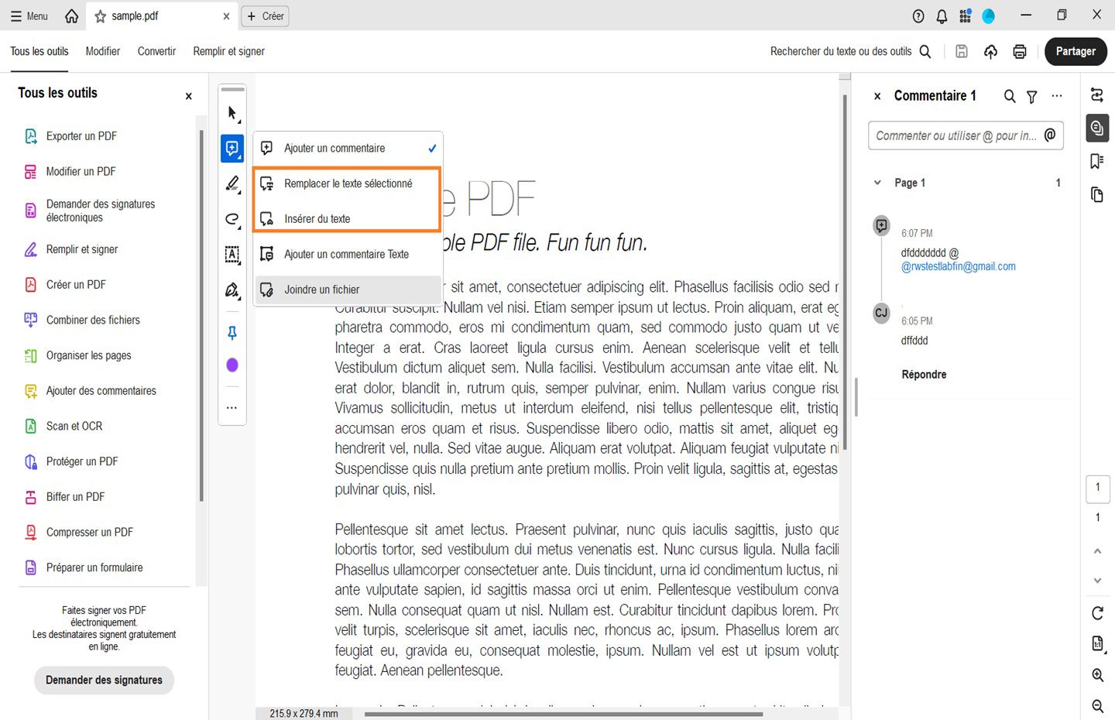Switch to the Convertir tab
1115x720 pixels.
coord(156,51)
